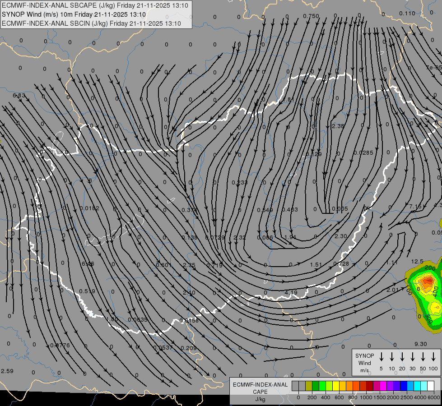Image resolution: width=442 pixels, height=406 pixels.
Task: Click the 12.5 value label on map
Action: point(418,262)
